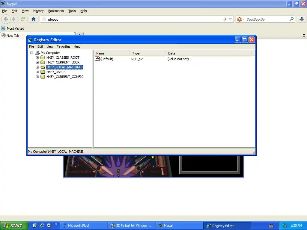
Task: Click the Mypal forward arrow button
Action: [13, 19]
